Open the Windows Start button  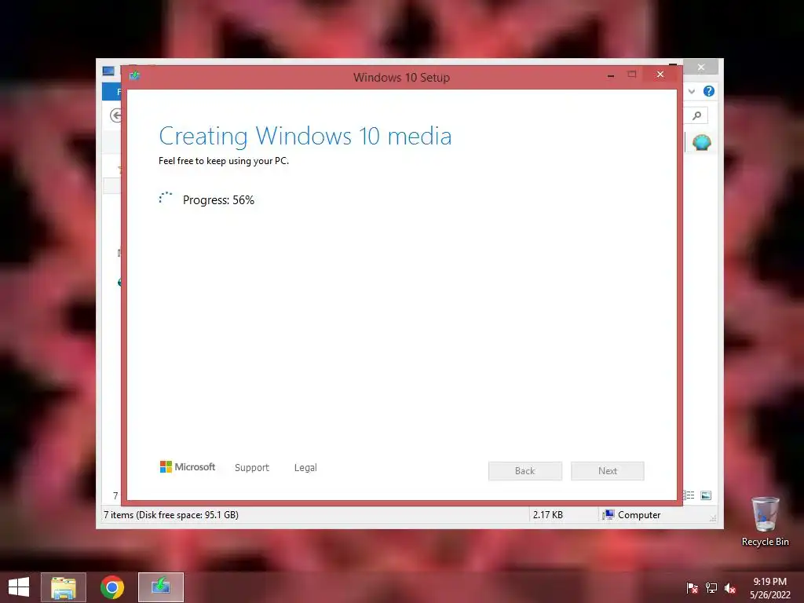coord(19,587)
